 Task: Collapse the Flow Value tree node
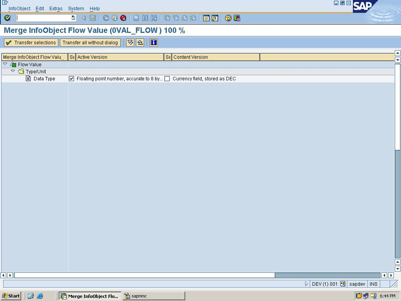pos(5,64)
